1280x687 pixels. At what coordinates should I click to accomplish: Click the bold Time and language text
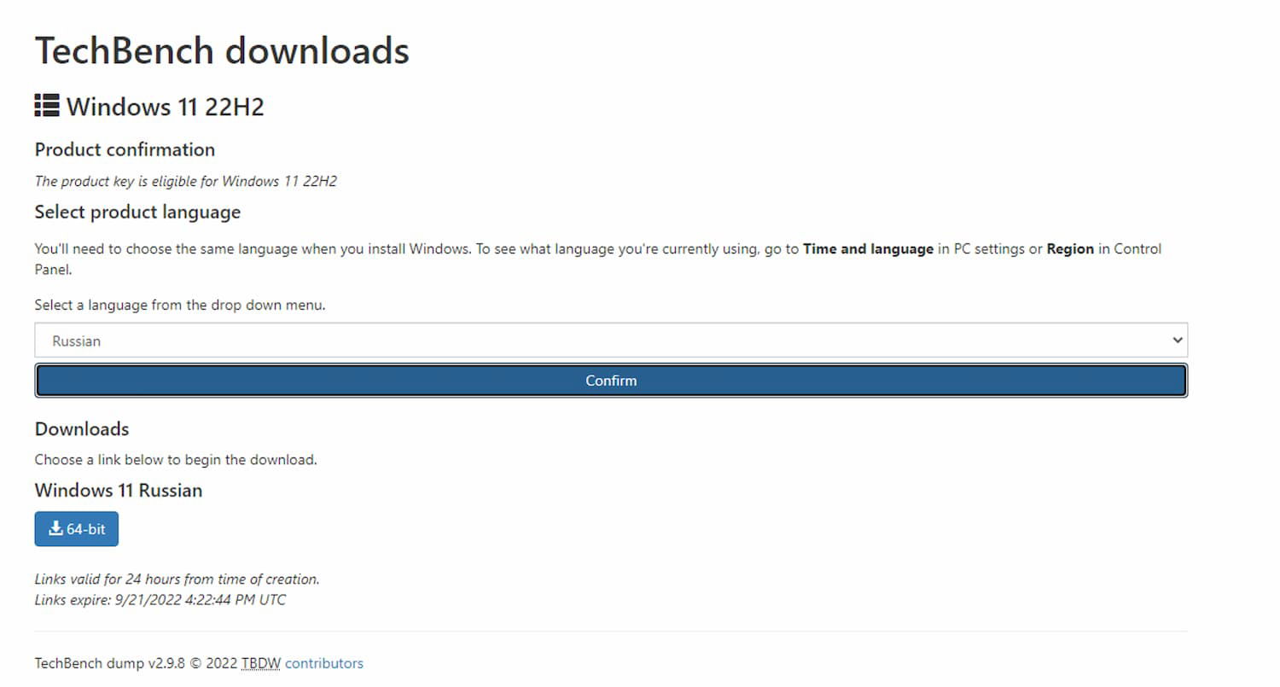(868, 249)
